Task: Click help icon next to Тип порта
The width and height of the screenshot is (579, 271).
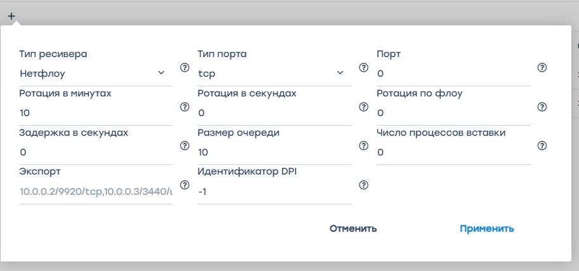Action: pos(364,68)
